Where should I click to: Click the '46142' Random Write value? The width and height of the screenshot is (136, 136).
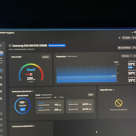(85, 109)
